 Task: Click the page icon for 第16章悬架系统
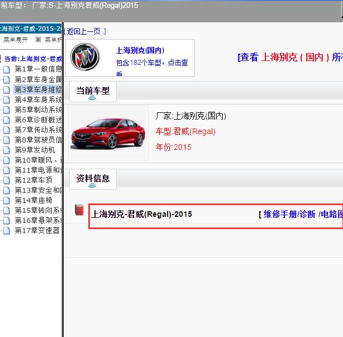pos(7,221)
